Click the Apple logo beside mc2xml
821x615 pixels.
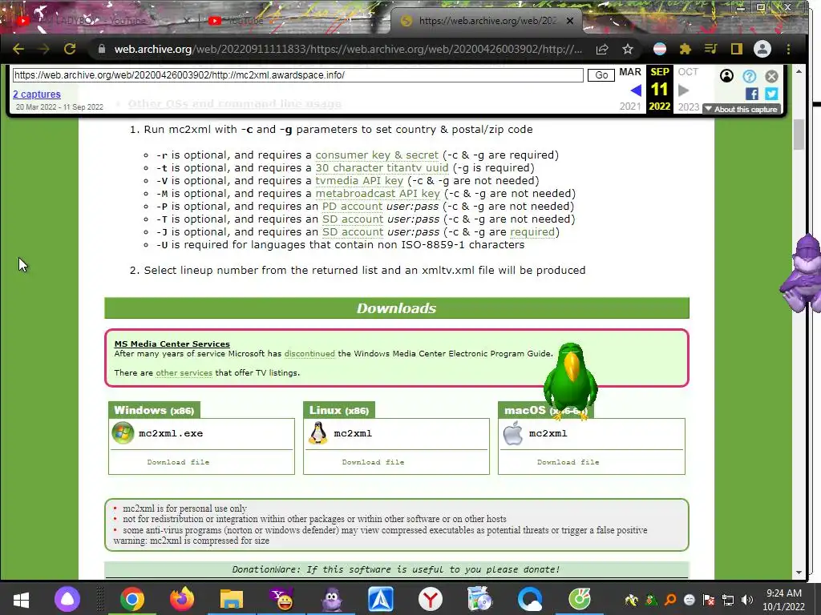(512, 433)
